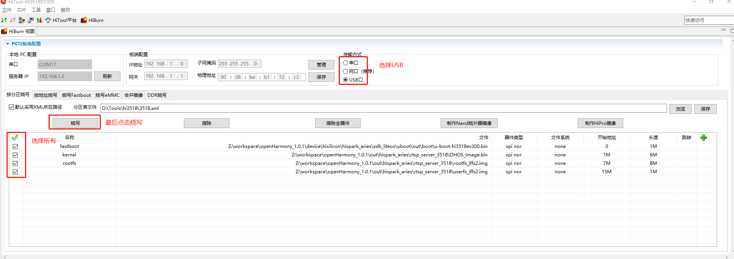
Task: Click the 开始地址 column header
Action: [607, 138]
